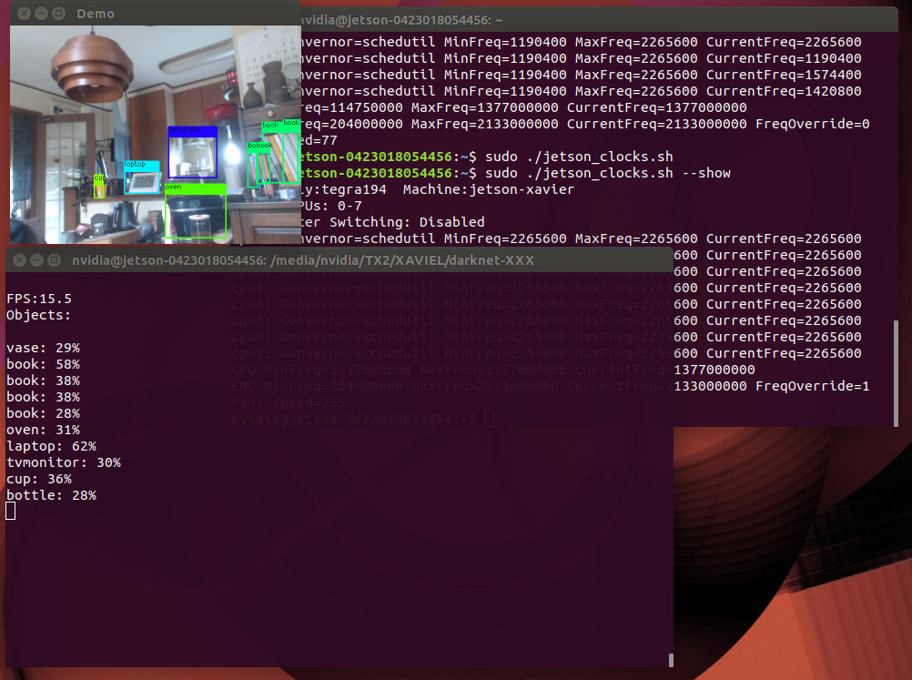Click the background terminal's vertical scrollbar handle
Image resolution: width=912 pixels, height=680 pixels.
pos(896,373)
